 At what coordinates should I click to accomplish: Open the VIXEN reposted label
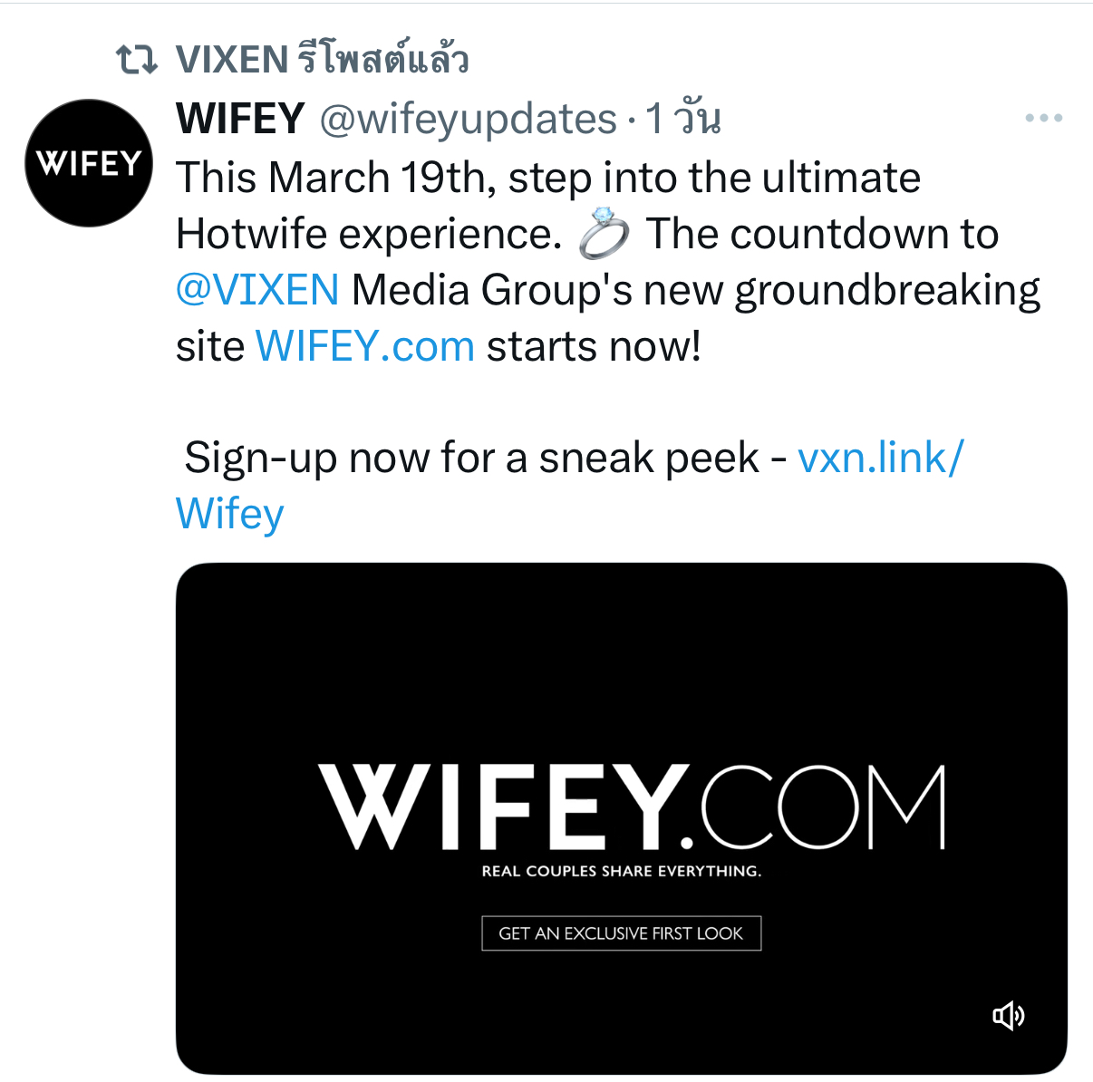322,60
